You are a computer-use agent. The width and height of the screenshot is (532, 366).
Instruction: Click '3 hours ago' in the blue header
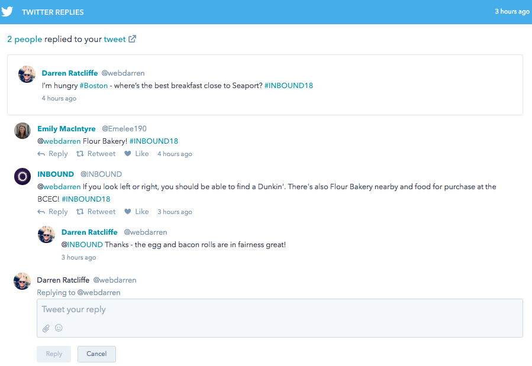[x=512, y=11]
